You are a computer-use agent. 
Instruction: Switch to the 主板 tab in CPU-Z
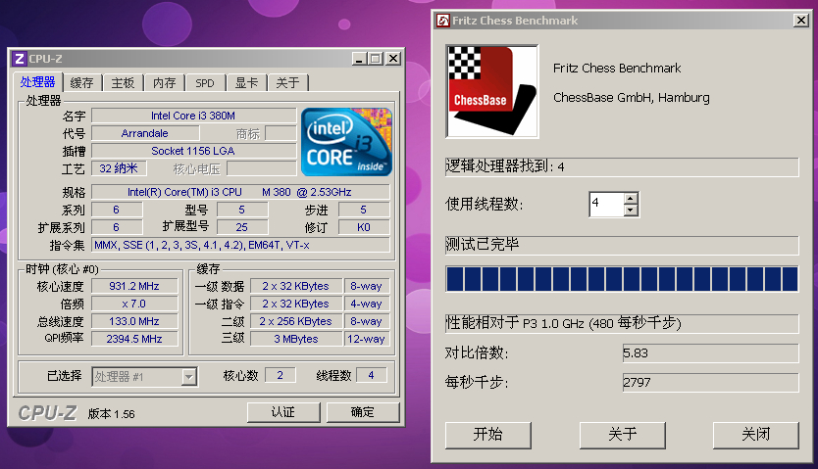pos(123,83)
